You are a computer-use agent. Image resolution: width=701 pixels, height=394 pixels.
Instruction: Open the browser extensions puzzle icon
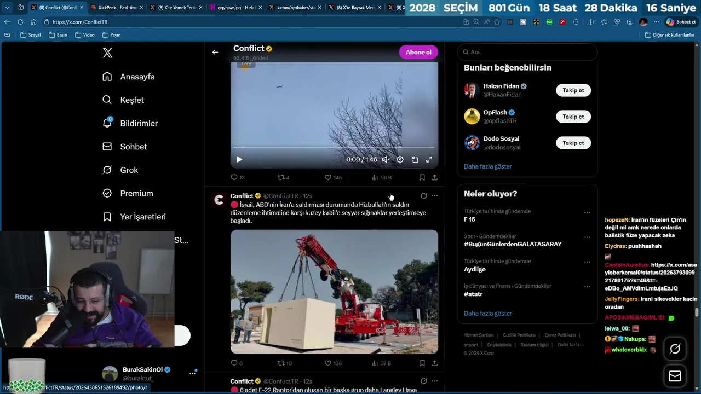576,22
